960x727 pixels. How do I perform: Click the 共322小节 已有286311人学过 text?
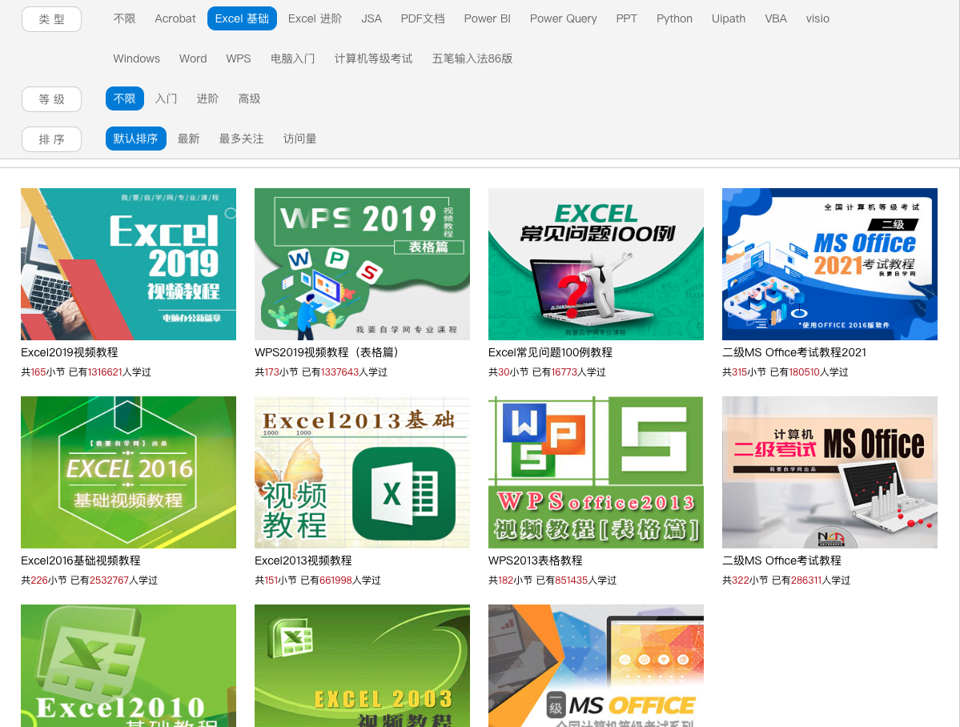coord(786,580)
